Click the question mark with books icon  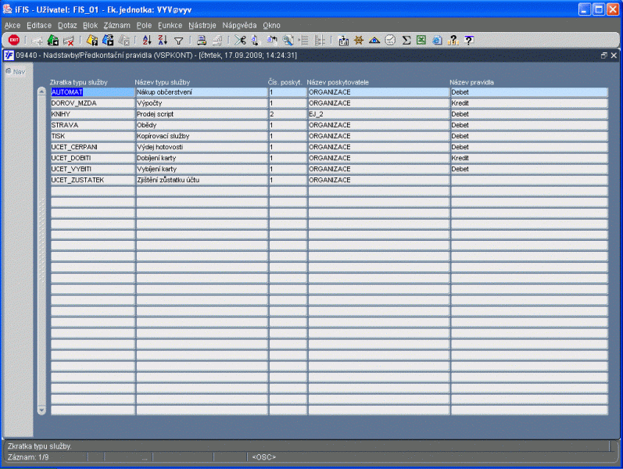pyautogui.click(x=453, y=40)
